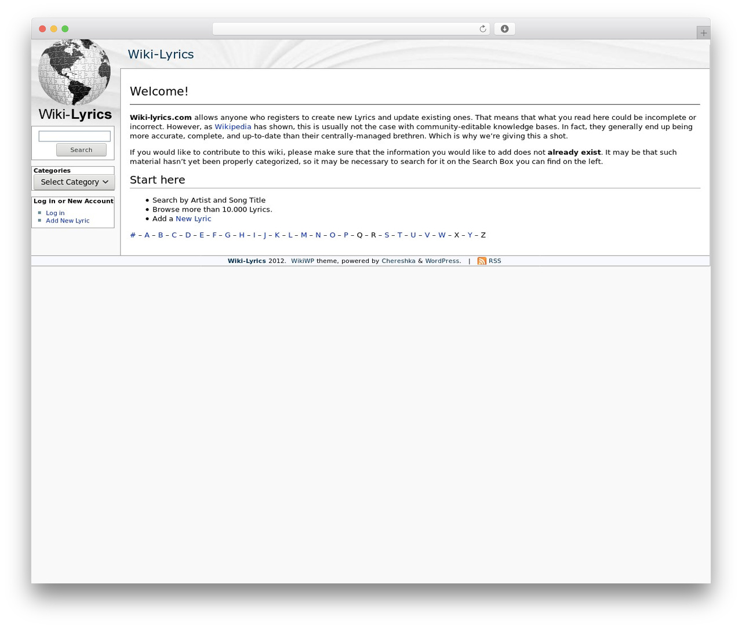Open the Add New Lyric sidebar link
The height and width of the screenshot is (628, 742).
(x=68, y=221)
